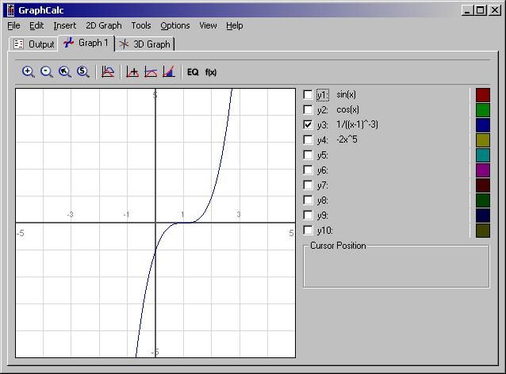Click the -2x^5 equation text

pyautogui.click(x=347, y=139)
